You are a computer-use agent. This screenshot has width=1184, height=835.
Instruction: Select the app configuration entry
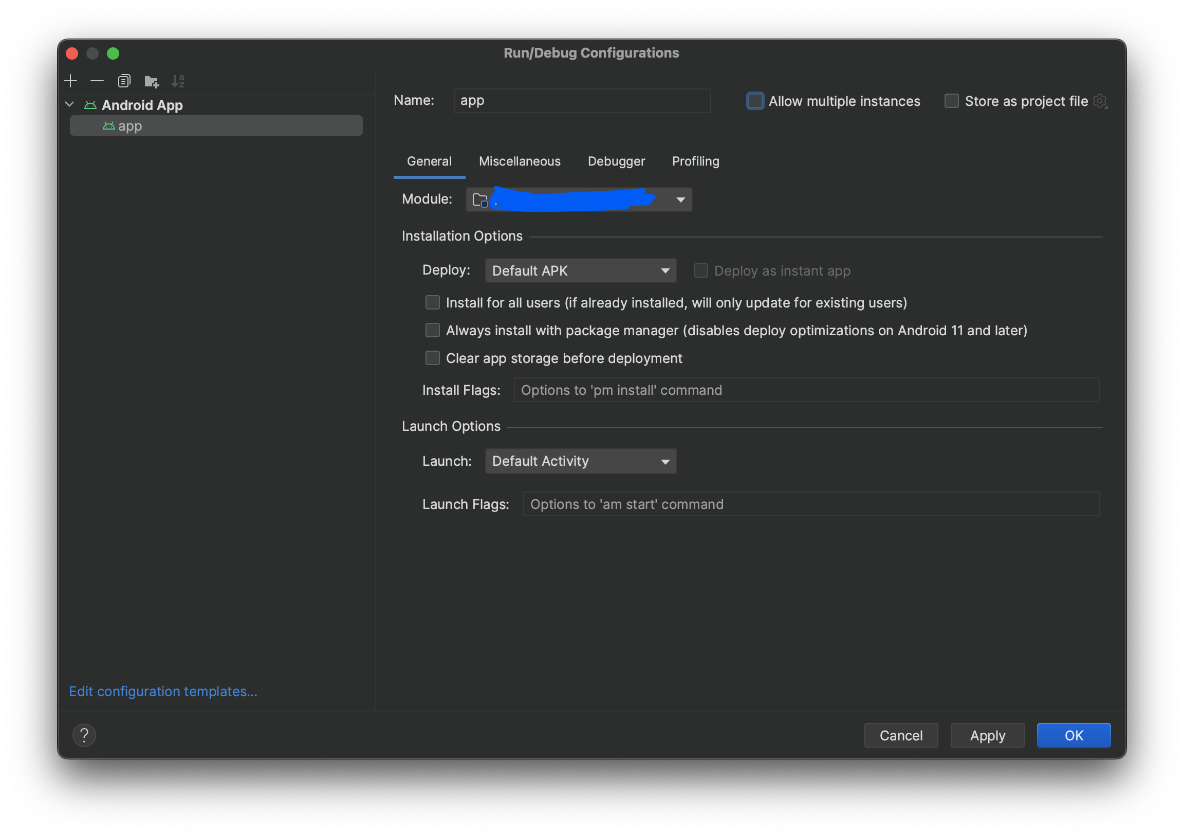(x=130, y=125)
